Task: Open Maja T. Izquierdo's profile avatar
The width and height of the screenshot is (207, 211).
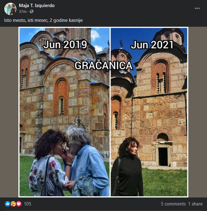Action: [x=10, y=9]
